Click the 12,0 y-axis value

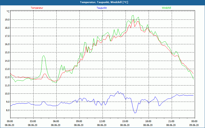pos(7,77)
